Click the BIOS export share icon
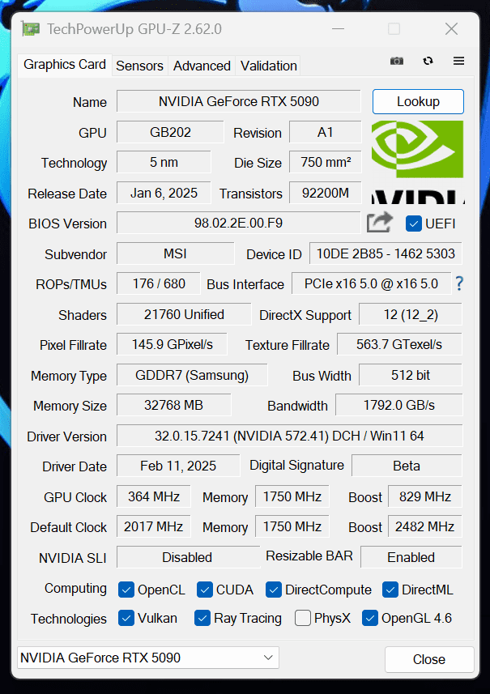Viewport: 490px width, 694px height. pyautogui.click(x=380, y=223)
